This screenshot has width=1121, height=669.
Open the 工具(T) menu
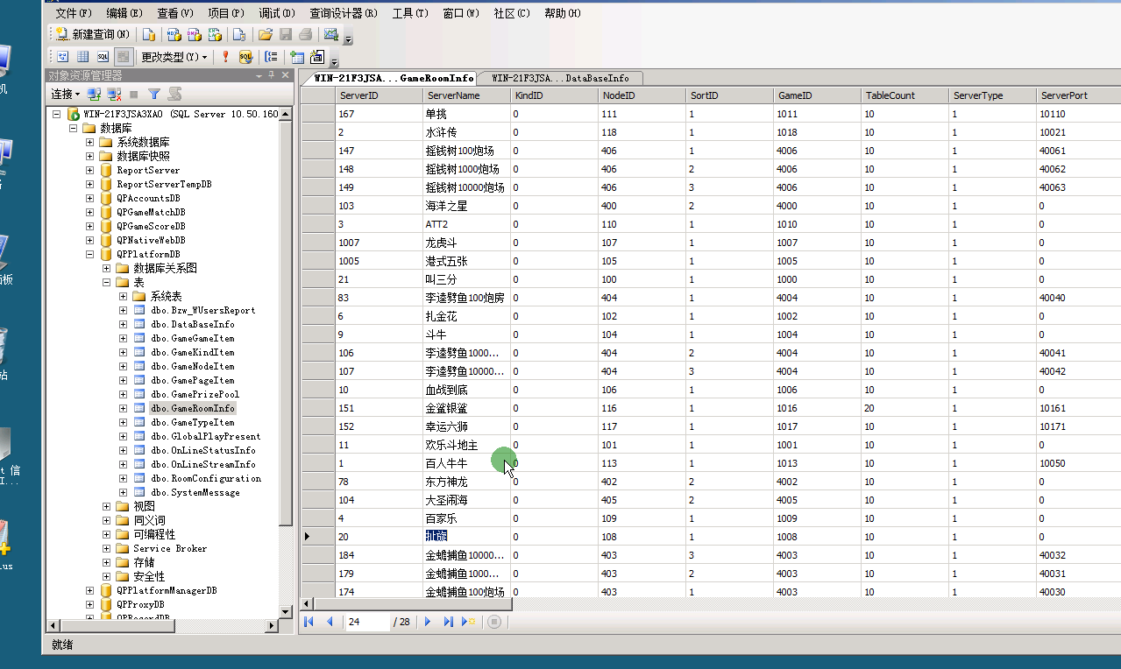[x=410, y=13]
